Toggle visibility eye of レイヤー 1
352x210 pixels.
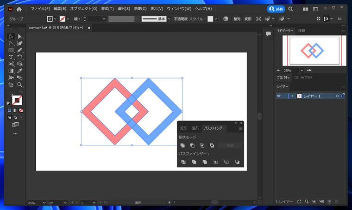(279, 96)
